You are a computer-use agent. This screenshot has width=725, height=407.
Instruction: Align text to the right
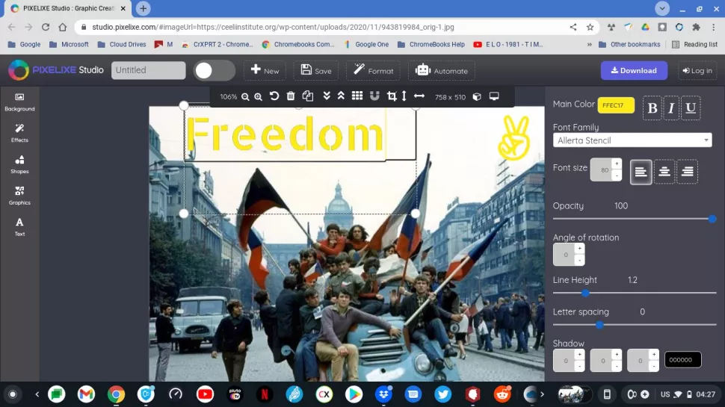688,172
